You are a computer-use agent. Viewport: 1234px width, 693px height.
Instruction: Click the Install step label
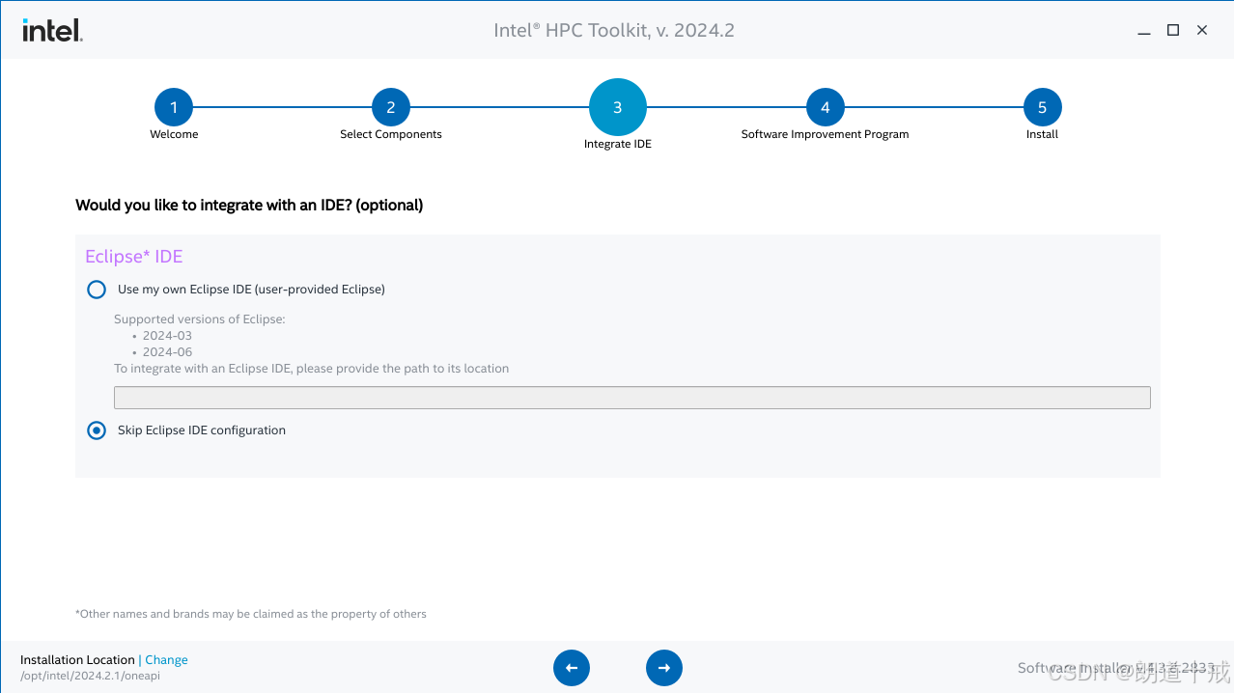click(1043, 134)
